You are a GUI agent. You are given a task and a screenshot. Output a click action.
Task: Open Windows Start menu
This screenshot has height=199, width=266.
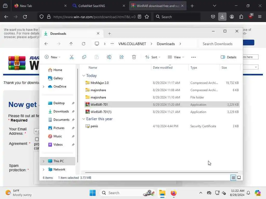pos(92,193)
